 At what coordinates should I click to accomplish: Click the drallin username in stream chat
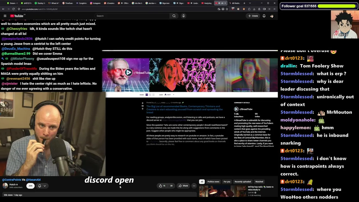tap(288, 66)
